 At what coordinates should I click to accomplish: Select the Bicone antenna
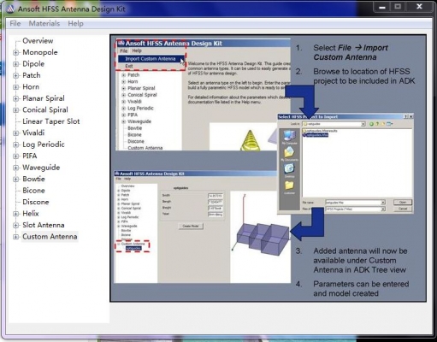pyautogui.click(x=33, y=191)
